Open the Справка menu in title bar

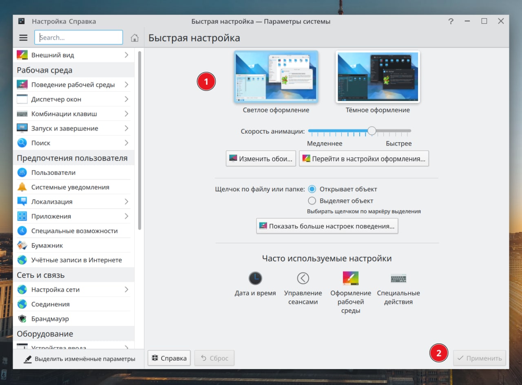[x=82, y=22]
